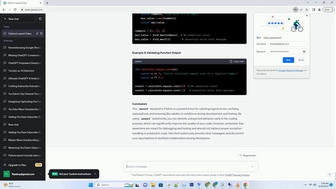Click the green account avatar in the sidebar
Viewport: 336px width, 189px height.
(x=6, y=174)
